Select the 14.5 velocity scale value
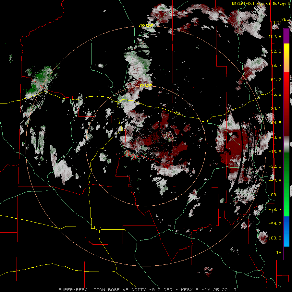The width and height of the screenshot is (292, 292). (x=276, y=123)
